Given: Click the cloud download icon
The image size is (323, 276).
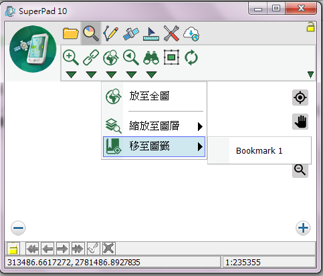Looking at the screenshot, I should click(191, 34).
